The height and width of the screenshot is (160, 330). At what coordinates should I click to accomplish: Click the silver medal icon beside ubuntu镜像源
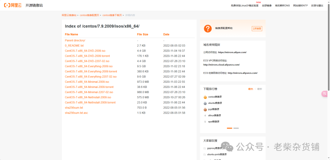(205, 103)
